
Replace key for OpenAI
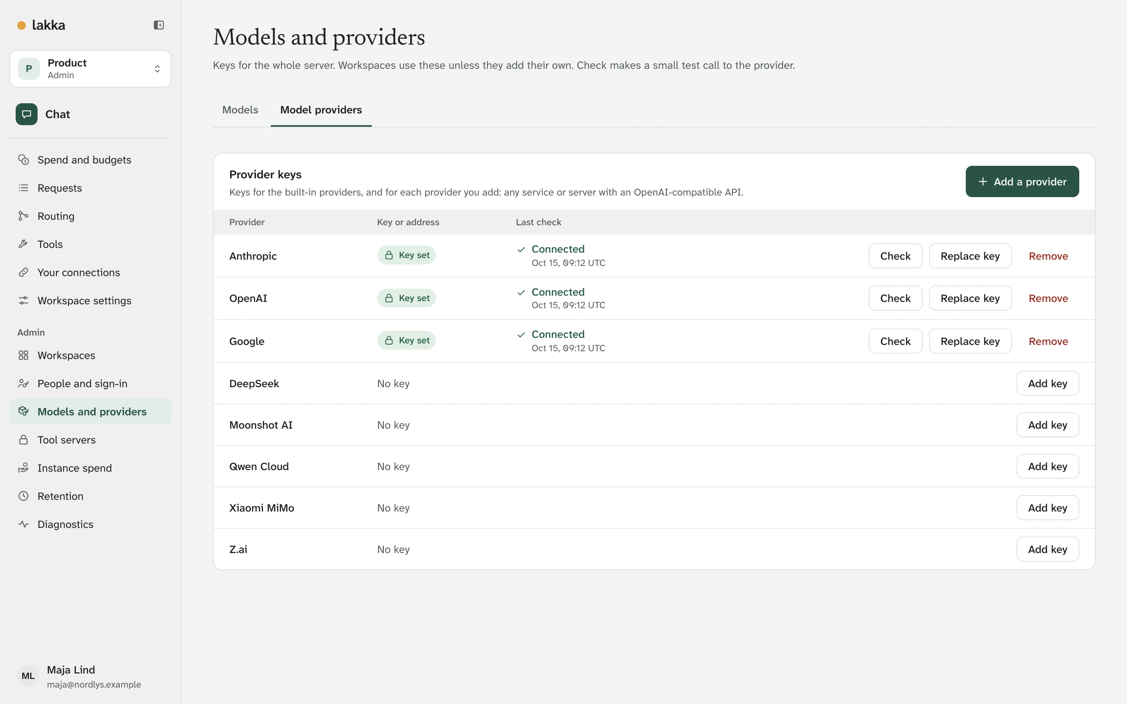[x=970, y=298]
